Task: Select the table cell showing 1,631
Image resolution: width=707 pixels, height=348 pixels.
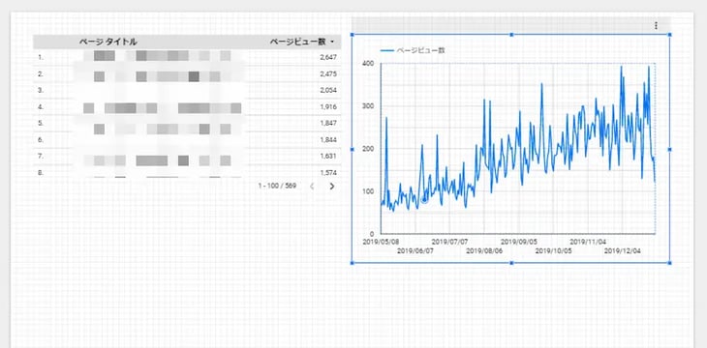Action: [328, 157]
